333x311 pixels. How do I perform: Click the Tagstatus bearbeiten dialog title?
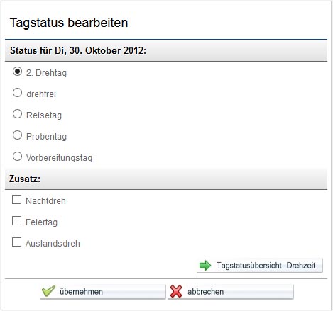click(x=69, y=23)
